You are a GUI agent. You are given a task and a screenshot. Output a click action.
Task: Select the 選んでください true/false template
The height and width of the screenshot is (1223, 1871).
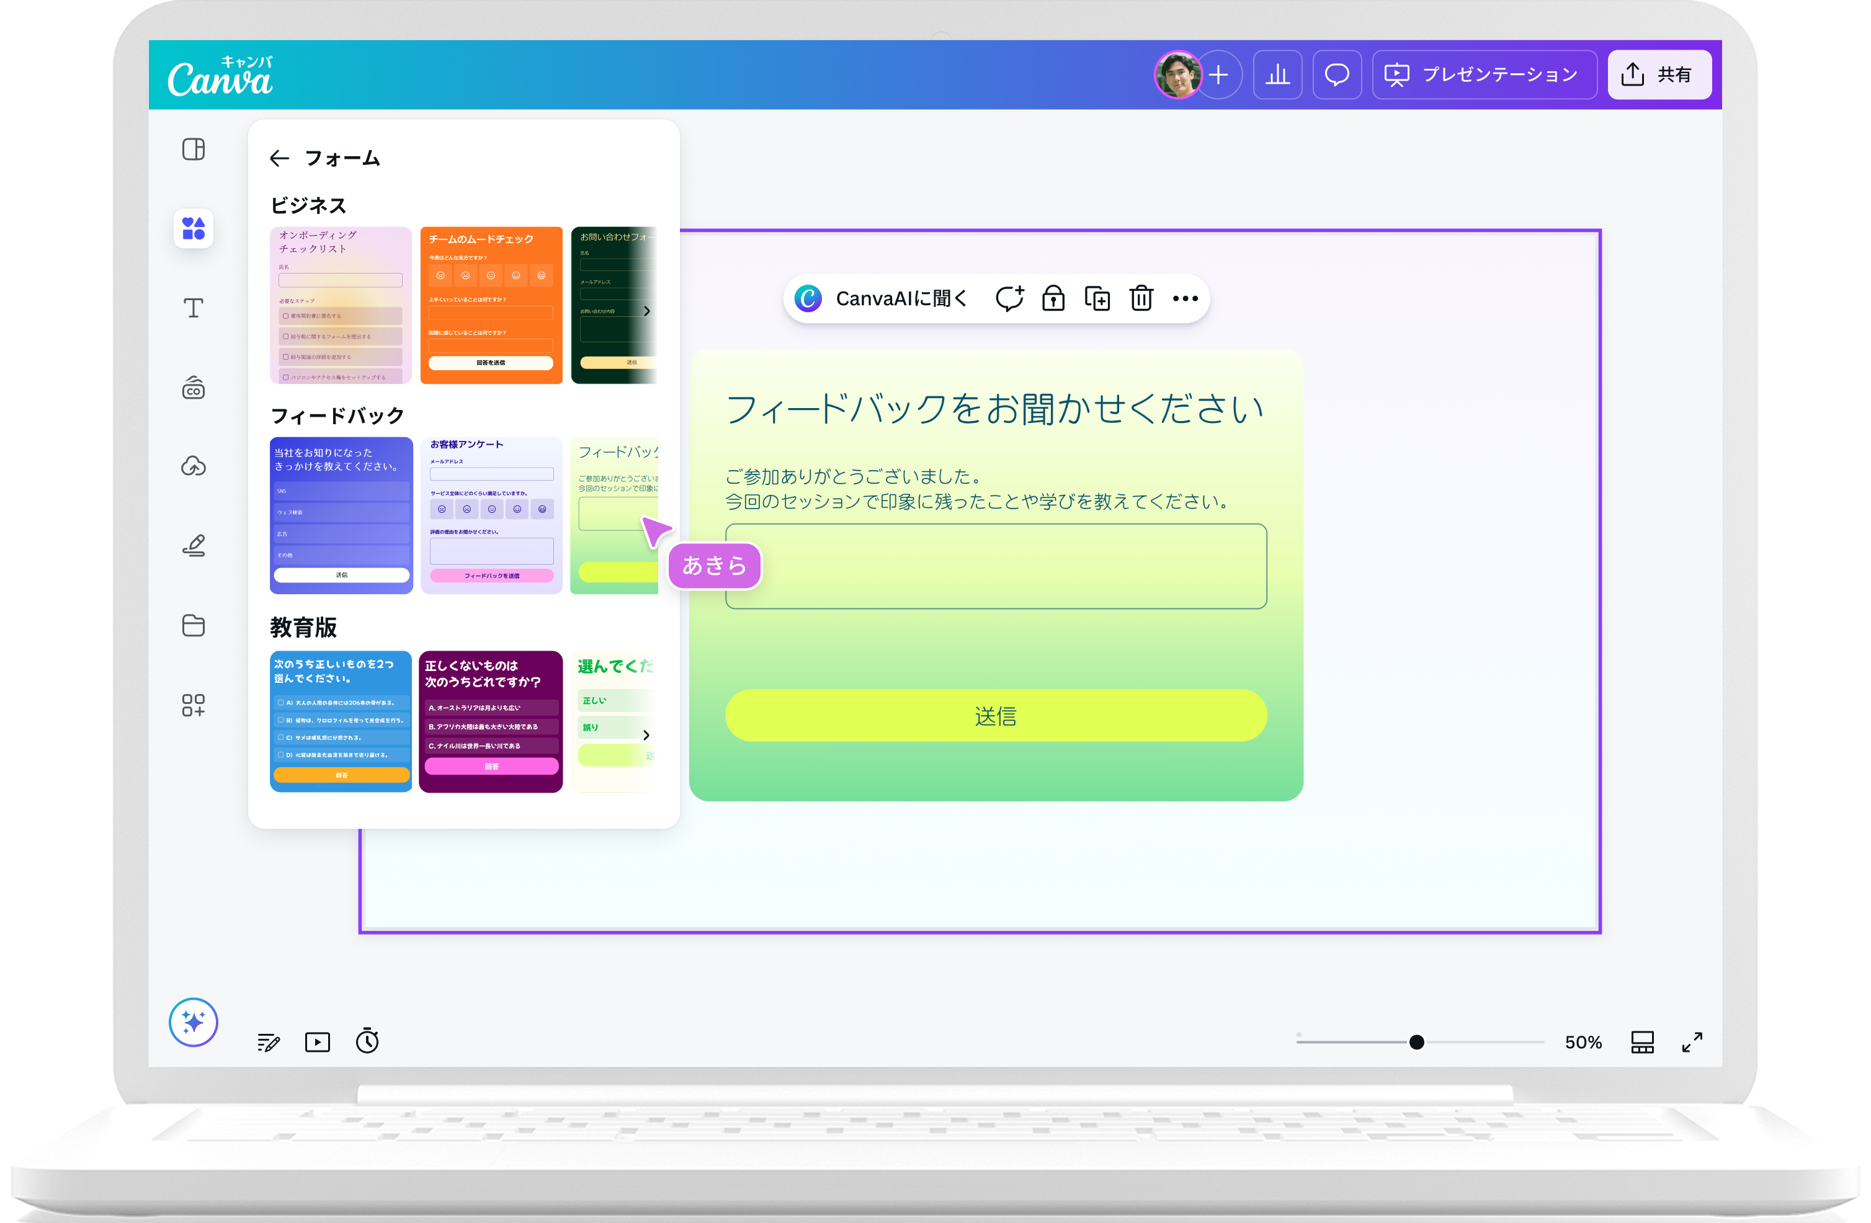[614, 721]
